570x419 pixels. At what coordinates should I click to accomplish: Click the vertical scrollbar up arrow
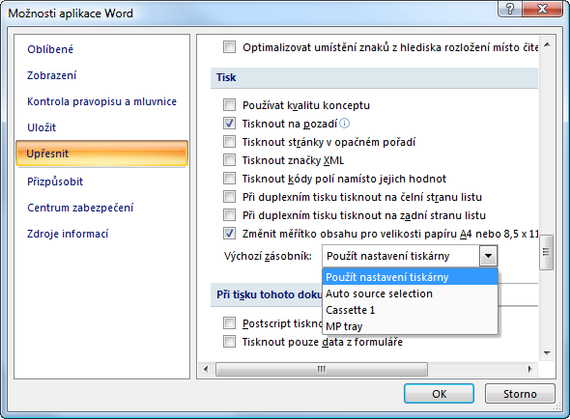[547, 45]
